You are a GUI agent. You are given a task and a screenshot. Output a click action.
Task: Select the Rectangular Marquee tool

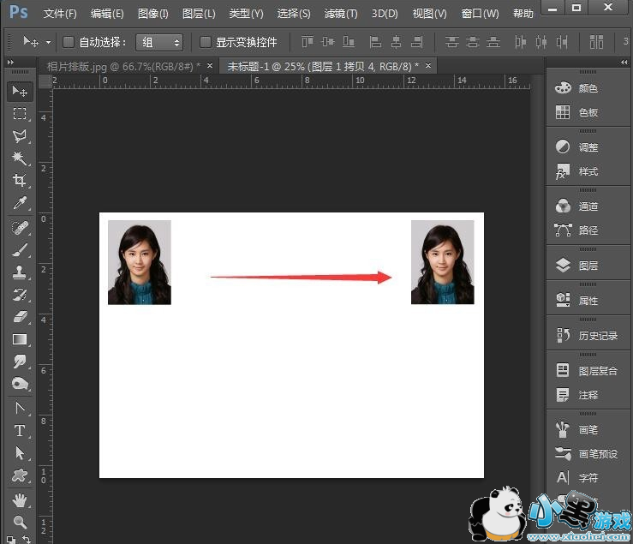click(20, 114)
